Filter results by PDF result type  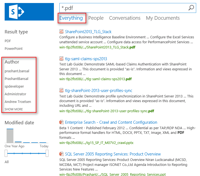point(8,41)
